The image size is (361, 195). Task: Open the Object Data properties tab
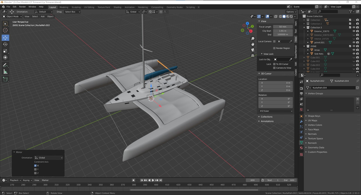pyautogui.click(x=301, y=143)
